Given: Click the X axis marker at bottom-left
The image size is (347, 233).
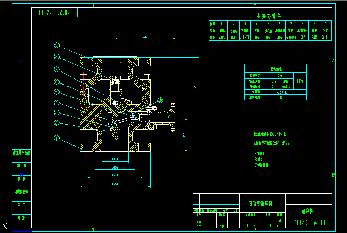Looking at the screenshot, I should click(x=5, y=226).
